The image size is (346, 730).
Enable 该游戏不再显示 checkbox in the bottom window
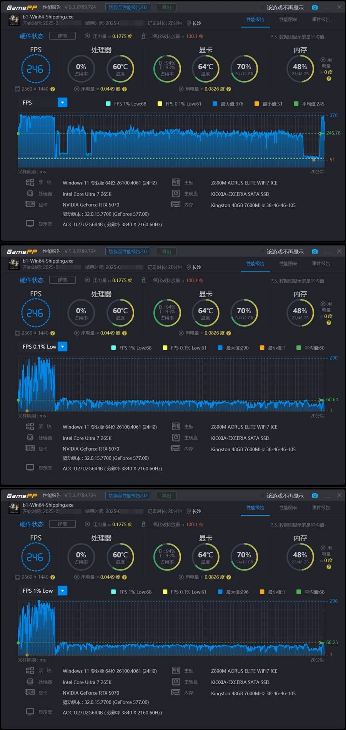(x=263, y=496)
